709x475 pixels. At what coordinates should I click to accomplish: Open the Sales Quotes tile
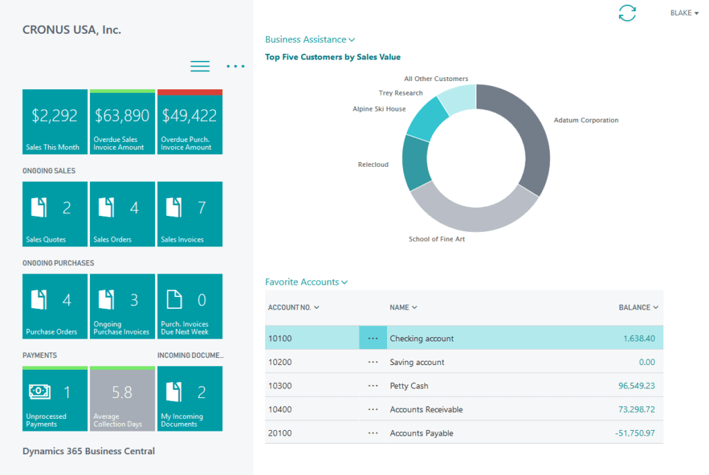click(x=55, y=214)
